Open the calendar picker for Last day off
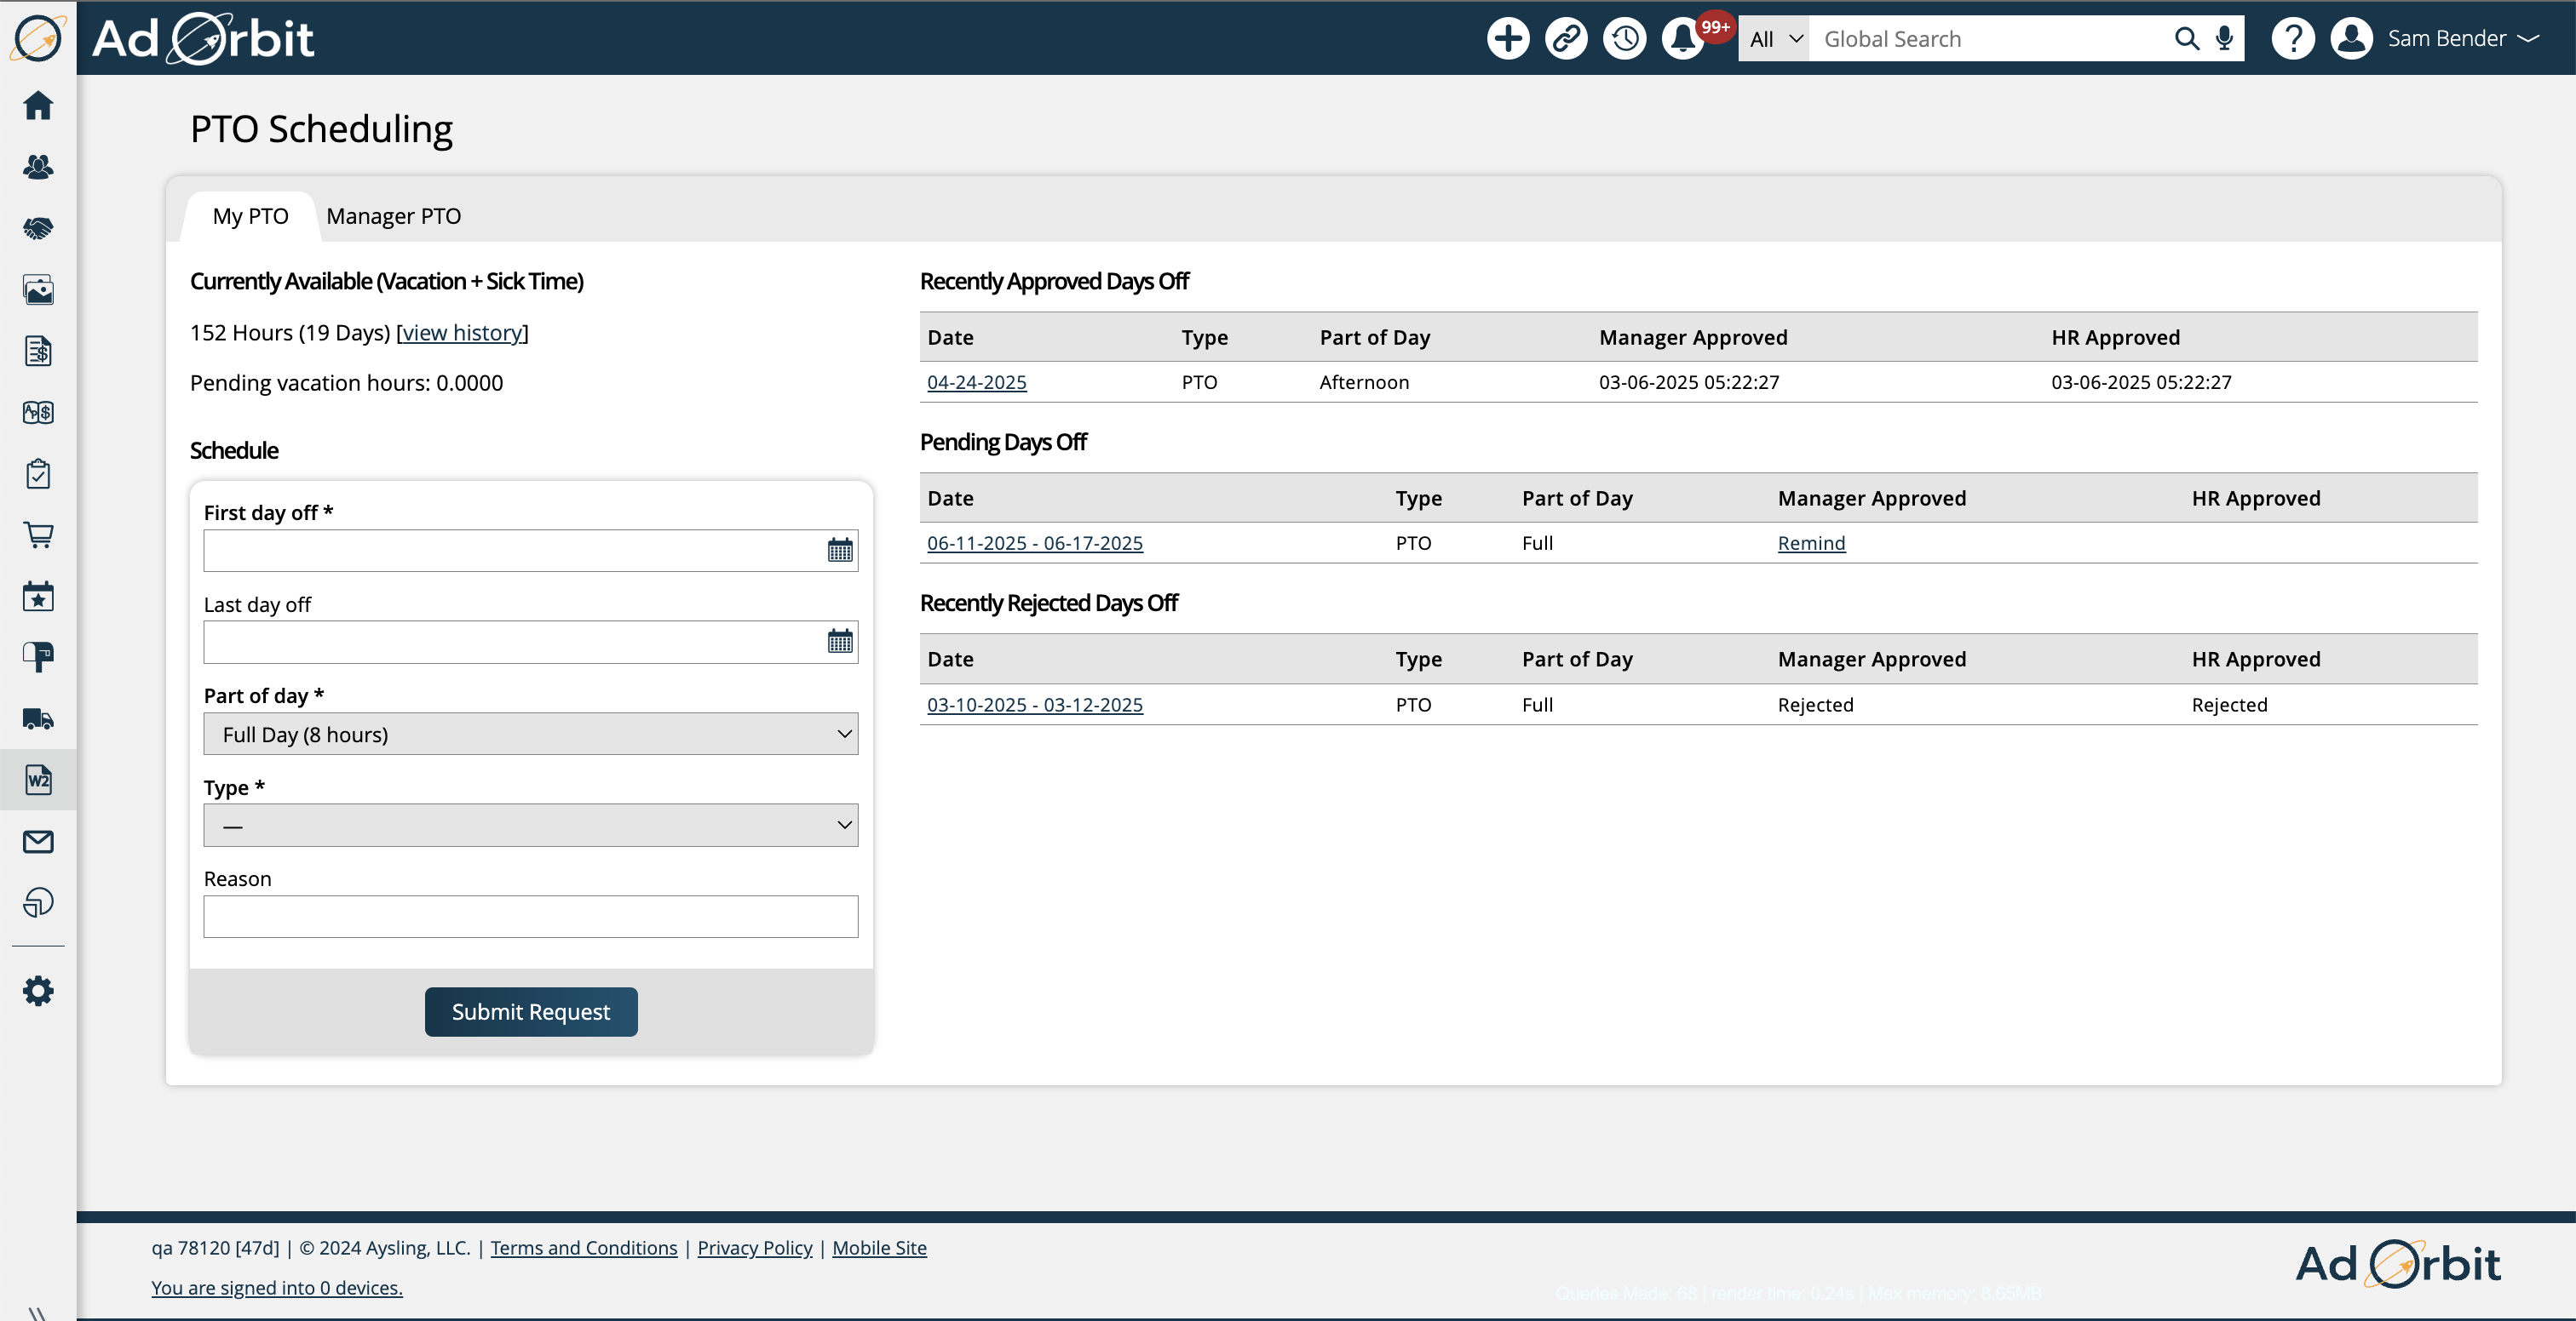2576x1321 pixels. (840, 642)
